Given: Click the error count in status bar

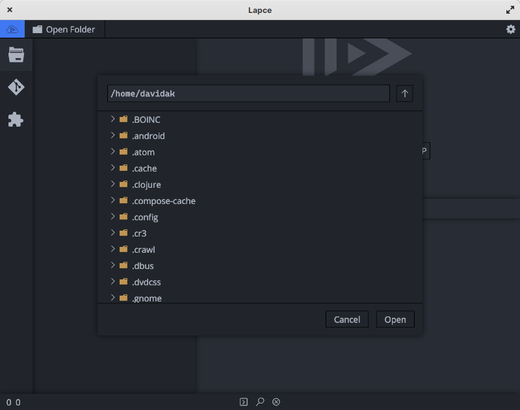Looking at the screenshot, I should [9, 401].
